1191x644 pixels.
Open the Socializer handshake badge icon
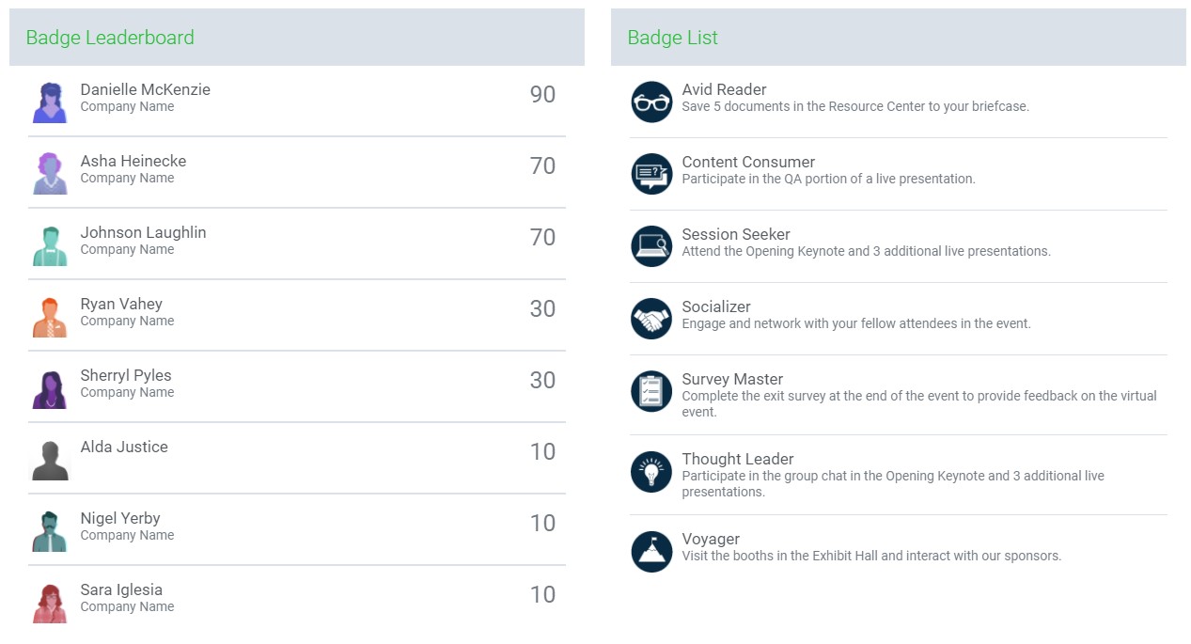(651, 319)
